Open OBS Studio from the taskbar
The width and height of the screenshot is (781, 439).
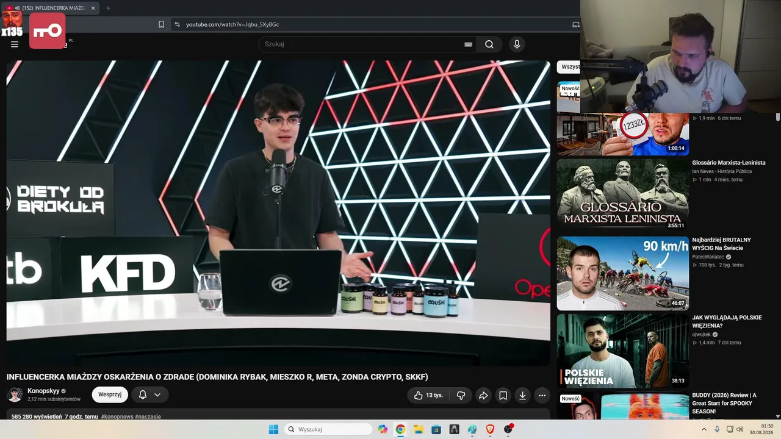tap(508, 429)
